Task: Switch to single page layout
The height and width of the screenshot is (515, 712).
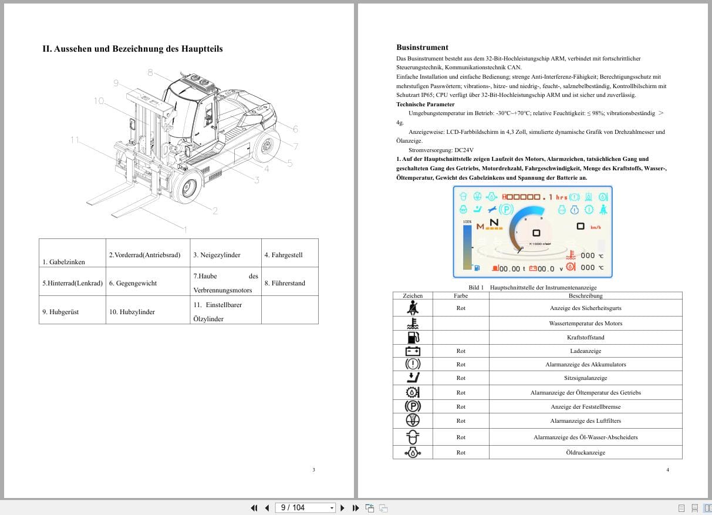Action: (x=681, y=507)
